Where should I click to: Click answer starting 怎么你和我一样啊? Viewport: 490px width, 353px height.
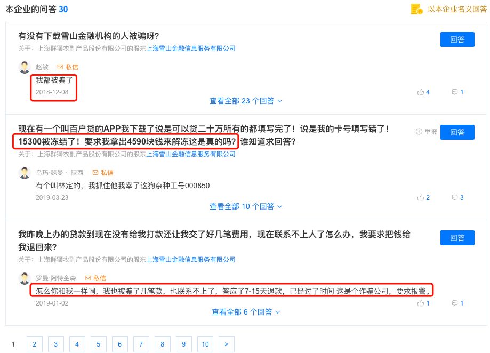coord(233,292)
